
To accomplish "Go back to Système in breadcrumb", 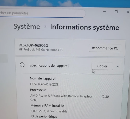I will coord(27,27).
